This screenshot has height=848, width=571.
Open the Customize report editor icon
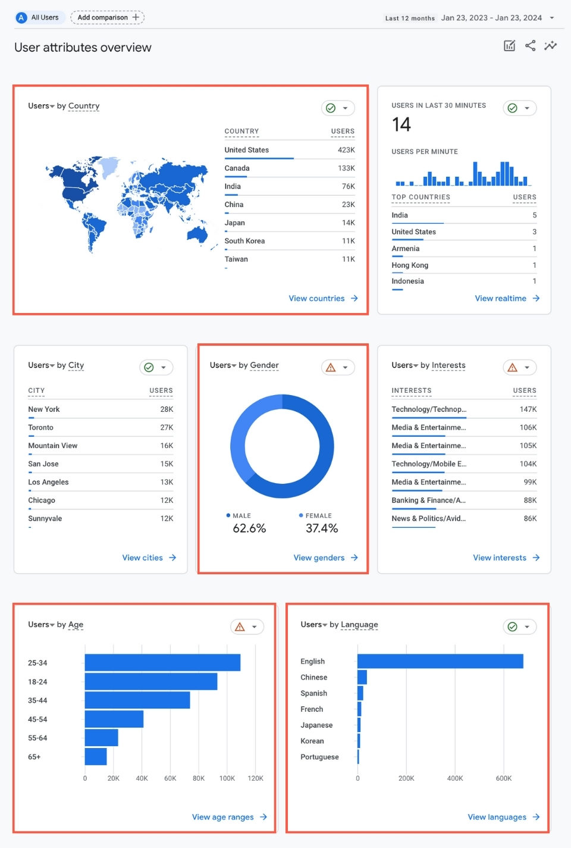point(509,45)
